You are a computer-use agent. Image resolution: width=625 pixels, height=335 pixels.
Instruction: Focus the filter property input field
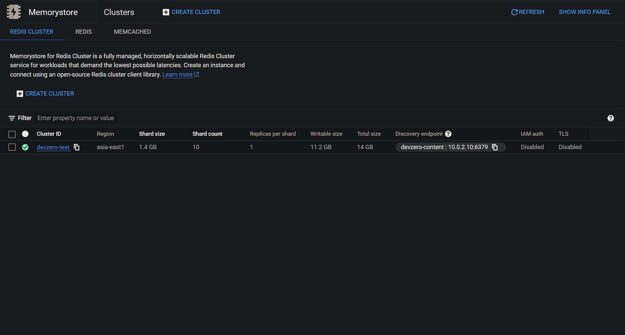(76, 118)
